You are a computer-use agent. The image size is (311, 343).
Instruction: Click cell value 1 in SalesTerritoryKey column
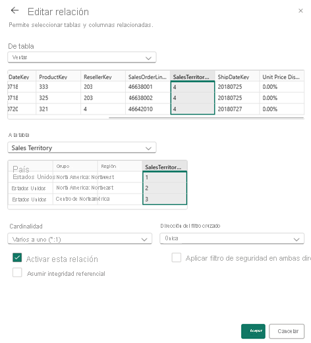point(165,177)
